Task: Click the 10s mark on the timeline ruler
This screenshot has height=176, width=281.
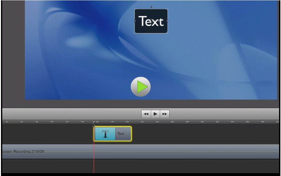Action: (x=52, y=122)
